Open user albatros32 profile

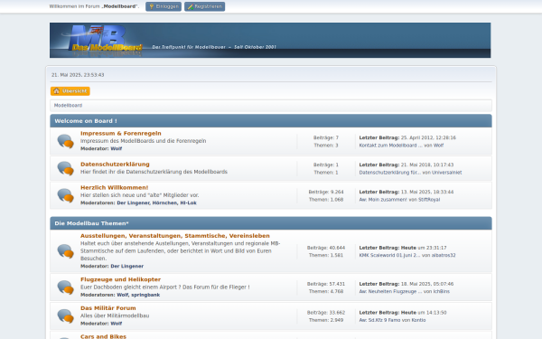444,255
